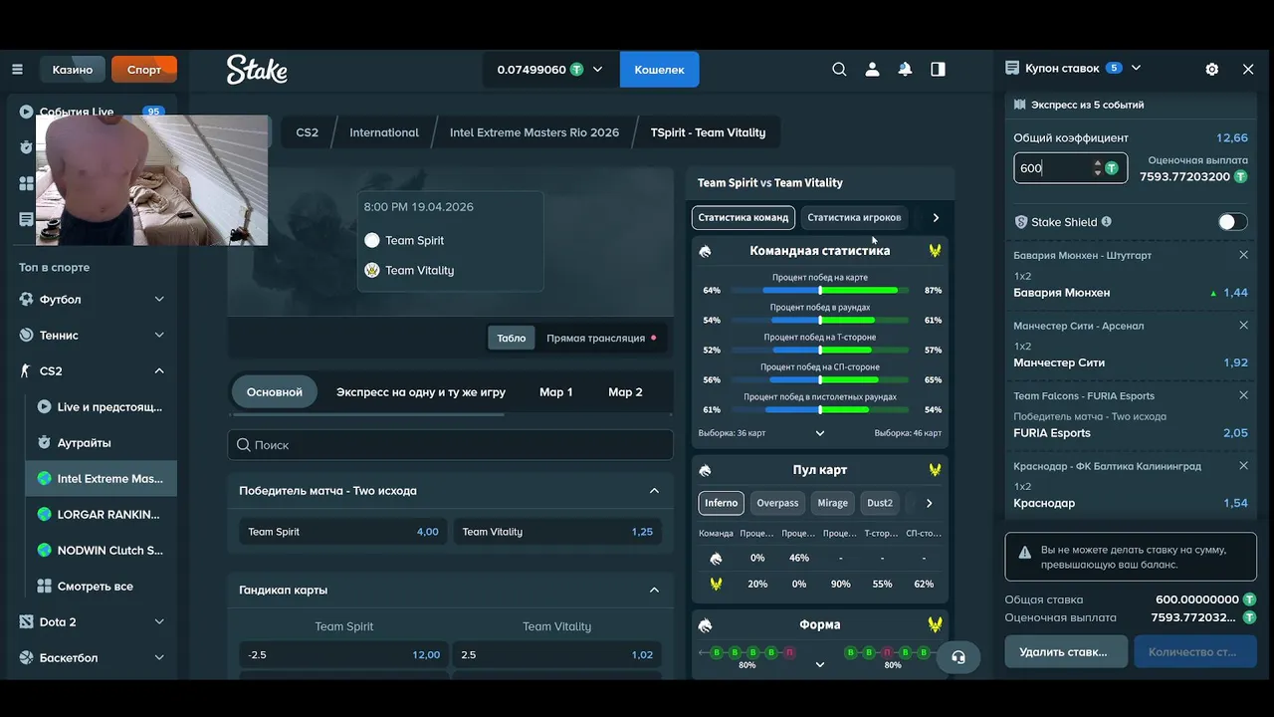Close the bet slip panel
The image size is (1274, 717).
point(1248,69)
